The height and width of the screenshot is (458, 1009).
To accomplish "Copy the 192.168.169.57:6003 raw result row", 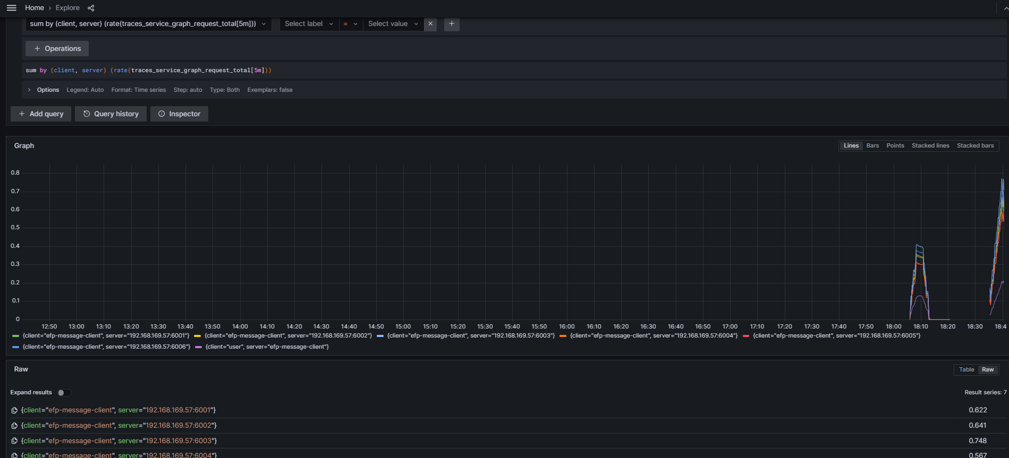I will [x=14, y=441].
